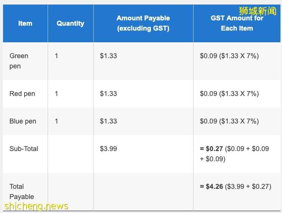Screen dimensions: 282x213
Task: Select the $1.33 amount for Blue pen
Action: 108,121
